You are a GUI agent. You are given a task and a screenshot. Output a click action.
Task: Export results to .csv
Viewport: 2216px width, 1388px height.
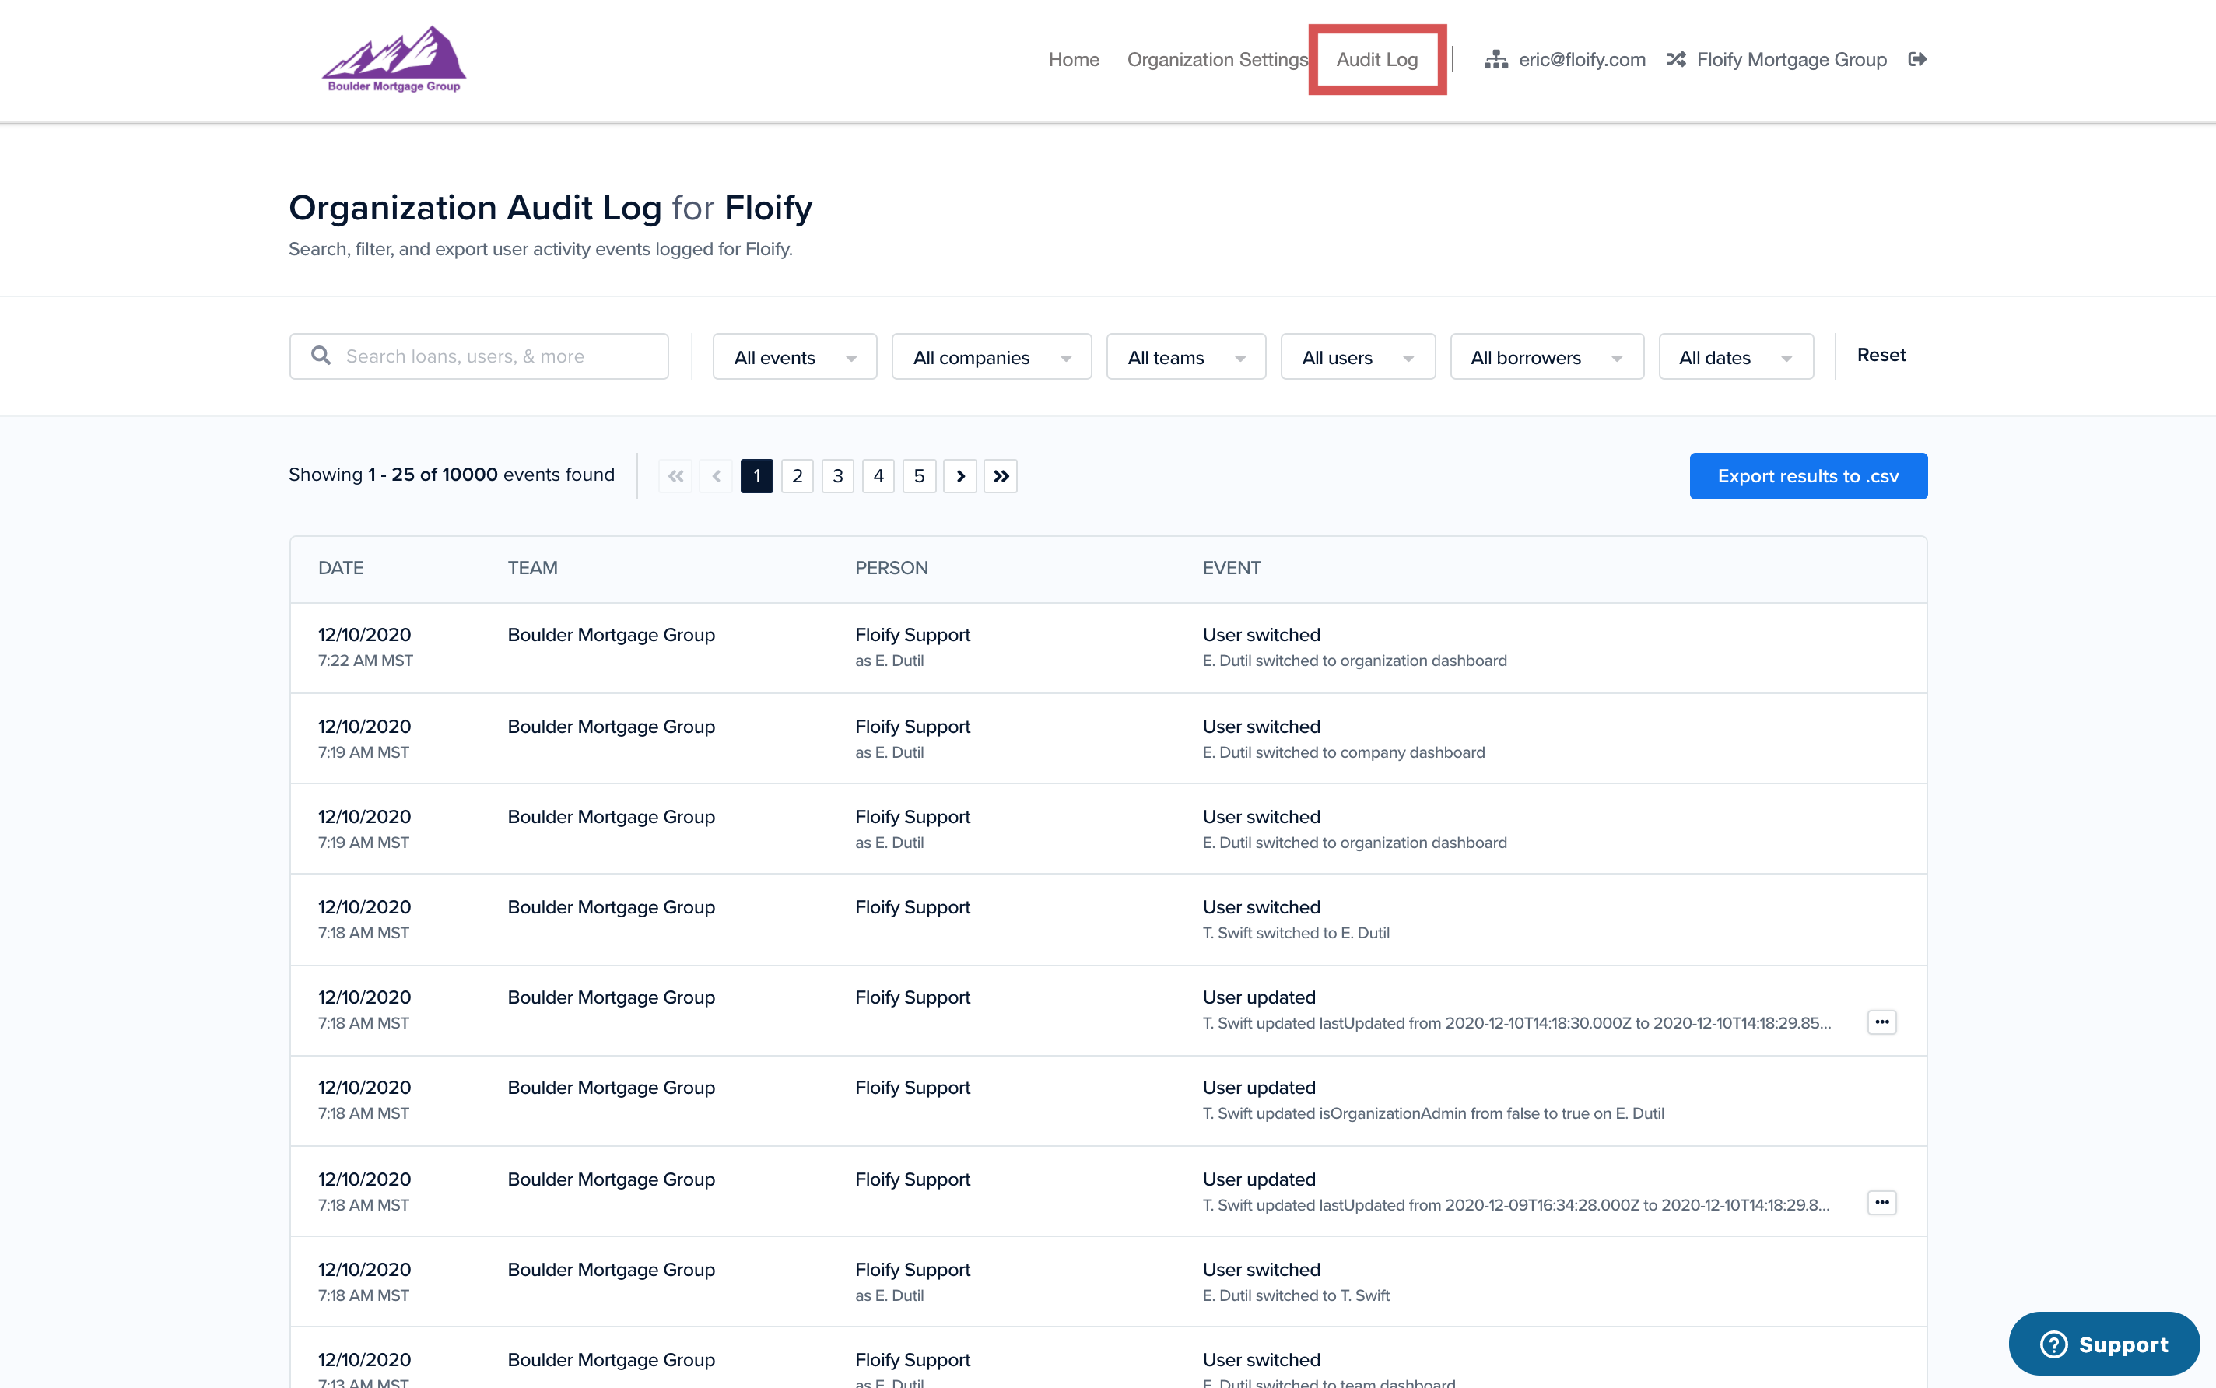click(x=1808, y=475)
